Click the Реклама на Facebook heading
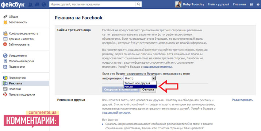Screen dimensions: 261x131 pos(78,17)
